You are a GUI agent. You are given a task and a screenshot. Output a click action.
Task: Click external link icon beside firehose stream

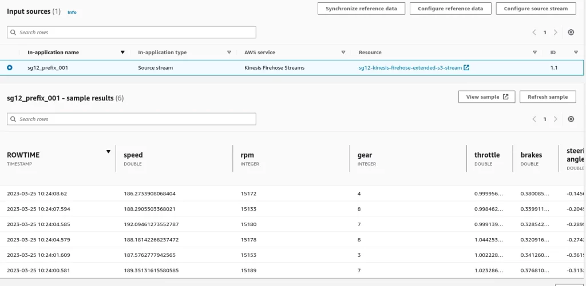click(466, 67)
